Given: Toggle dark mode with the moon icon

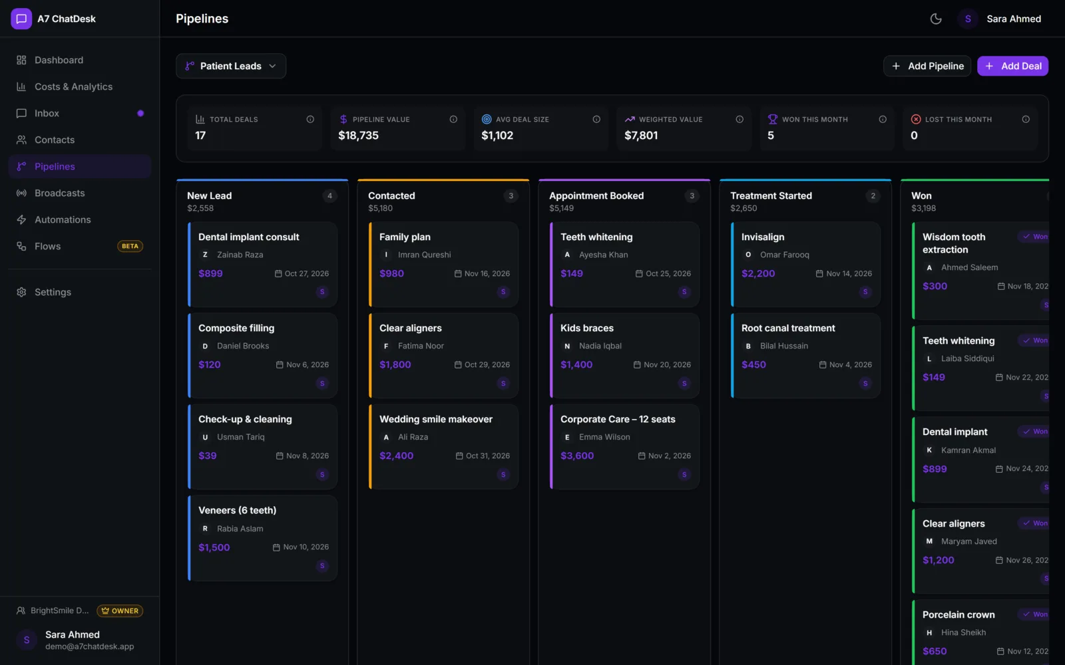Looking at the screenshot, I should [x=936, y=19].
